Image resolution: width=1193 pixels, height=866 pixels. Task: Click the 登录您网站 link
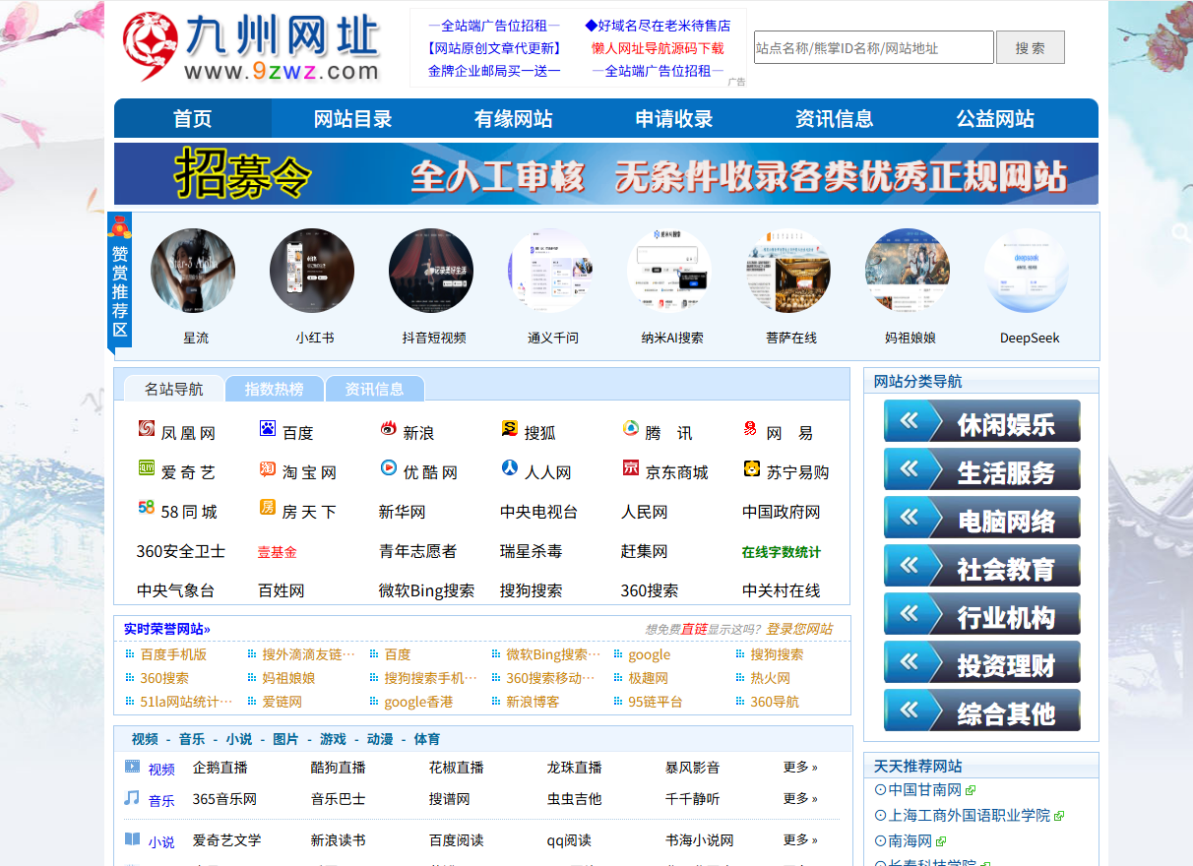point(799,629)
